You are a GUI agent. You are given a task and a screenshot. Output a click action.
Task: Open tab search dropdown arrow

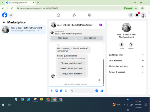(x=3, y=3)
